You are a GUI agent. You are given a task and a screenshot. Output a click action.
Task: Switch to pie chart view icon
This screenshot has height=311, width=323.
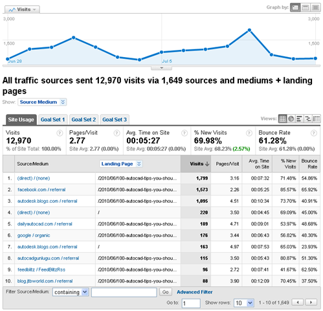coord(291,119)
